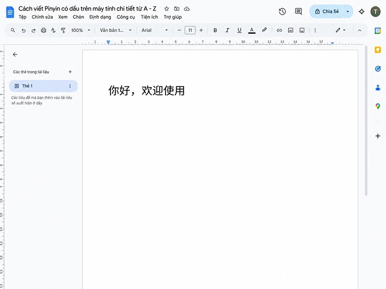Open the Tiện ích menu
This screenshot has width=386, height=289.
pos(149,17)
